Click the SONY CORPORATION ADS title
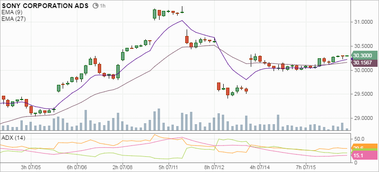Viewport: 379px width, 172px height. (x=45, y=6)
